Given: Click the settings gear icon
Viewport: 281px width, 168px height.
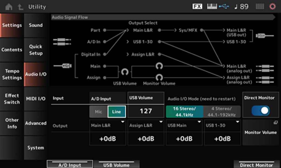Looking at the screenshot, I should (x=272, y=6).
